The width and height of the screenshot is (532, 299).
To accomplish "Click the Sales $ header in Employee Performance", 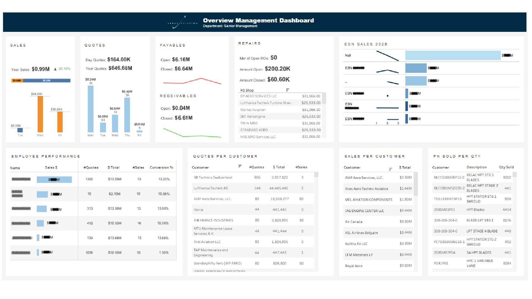I will (51, 167).
